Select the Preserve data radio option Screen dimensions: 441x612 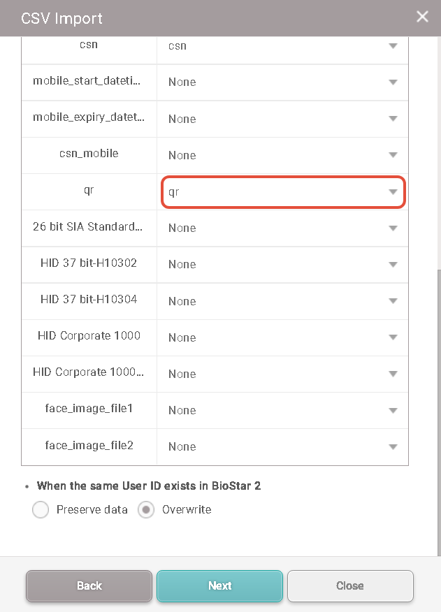(41, 510)
